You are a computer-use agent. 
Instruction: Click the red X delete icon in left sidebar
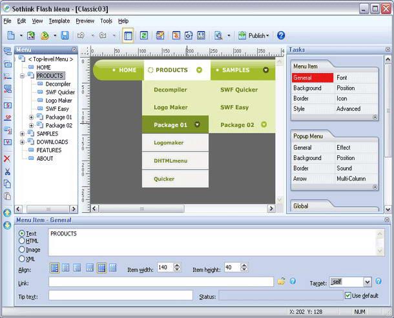coord(7,159)
